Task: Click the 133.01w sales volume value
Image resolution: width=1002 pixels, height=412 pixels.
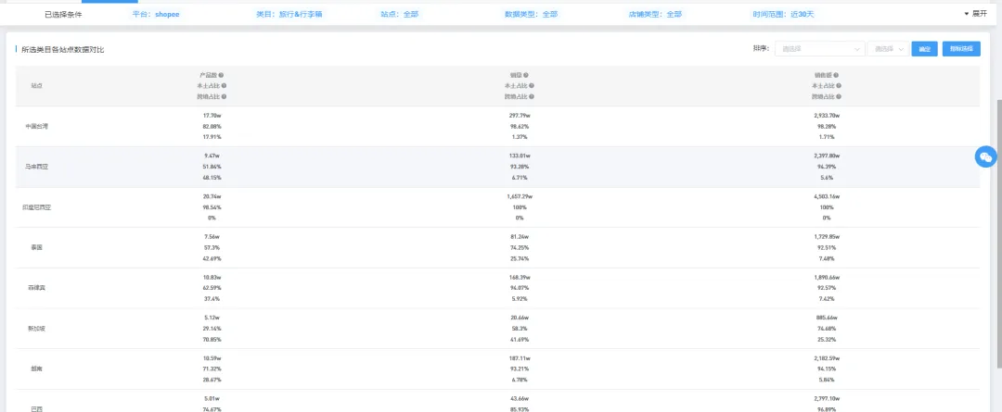Action: (x=520, y=156)
